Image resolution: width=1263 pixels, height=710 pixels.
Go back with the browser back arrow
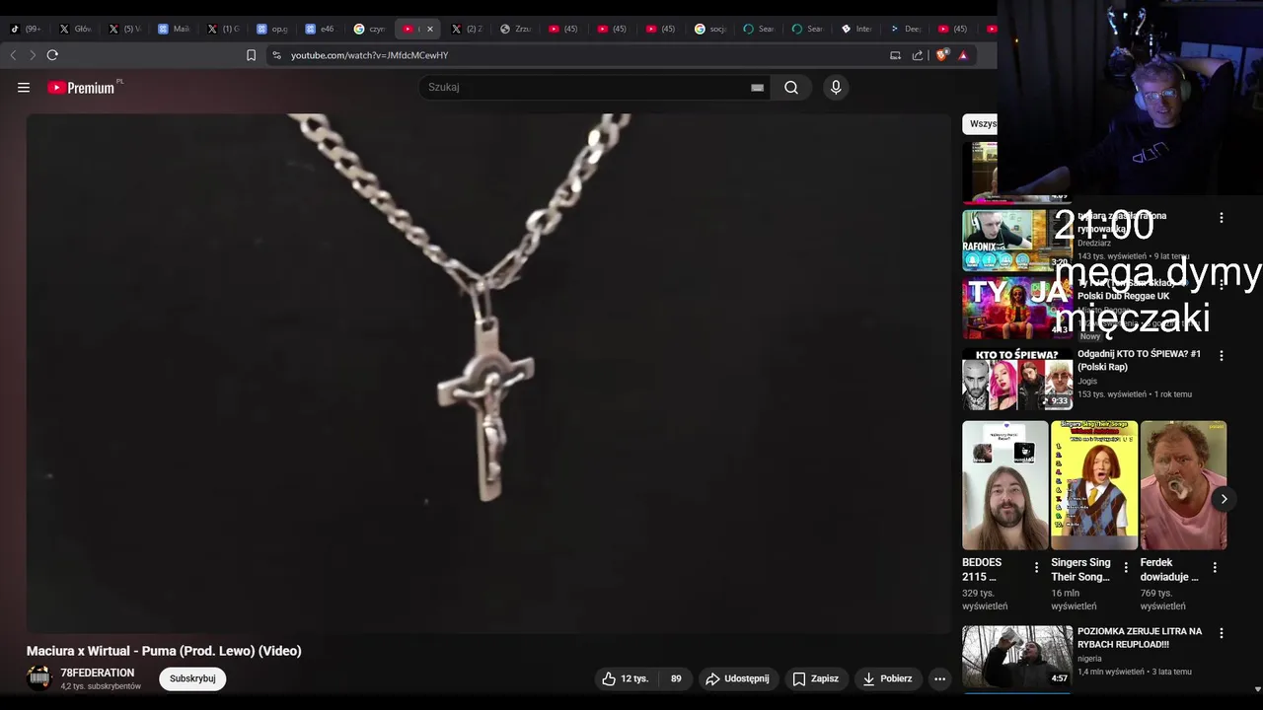pos(13,55)
